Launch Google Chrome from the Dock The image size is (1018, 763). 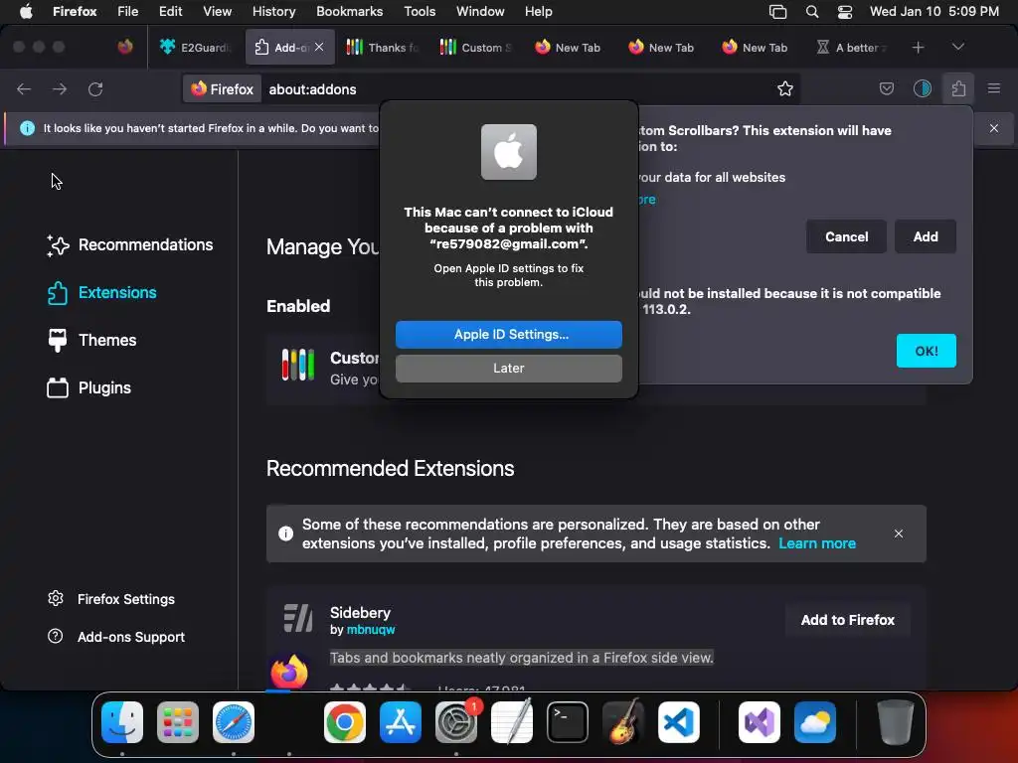point(345,722)
